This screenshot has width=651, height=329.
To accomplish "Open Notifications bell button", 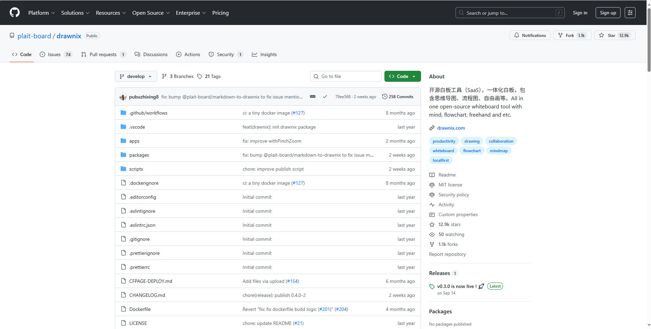I will (x=530, y=36).
